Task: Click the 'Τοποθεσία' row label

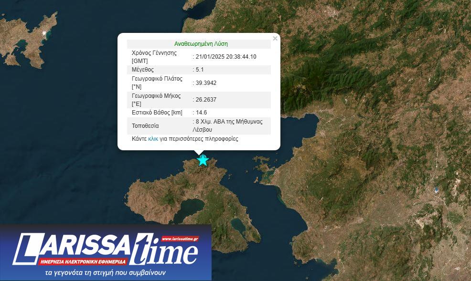Action: point(145,126)
